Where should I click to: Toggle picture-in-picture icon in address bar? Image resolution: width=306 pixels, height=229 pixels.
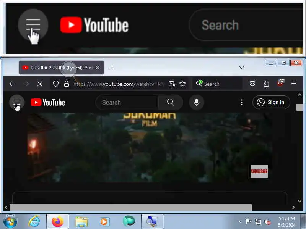pyautogui.click(x=171, y=84)
